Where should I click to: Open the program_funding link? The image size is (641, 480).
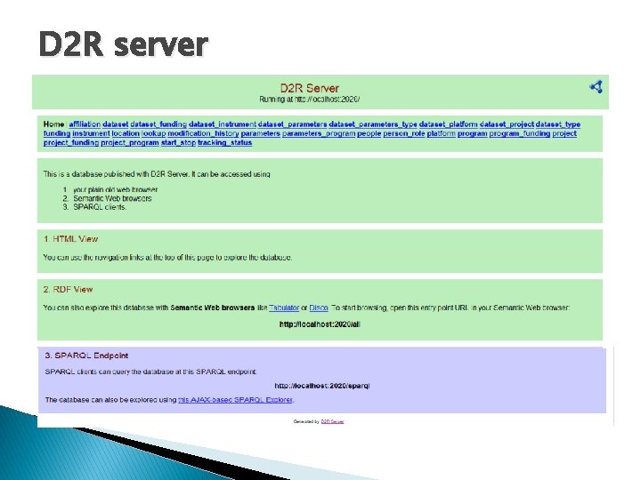click(520, 133)
